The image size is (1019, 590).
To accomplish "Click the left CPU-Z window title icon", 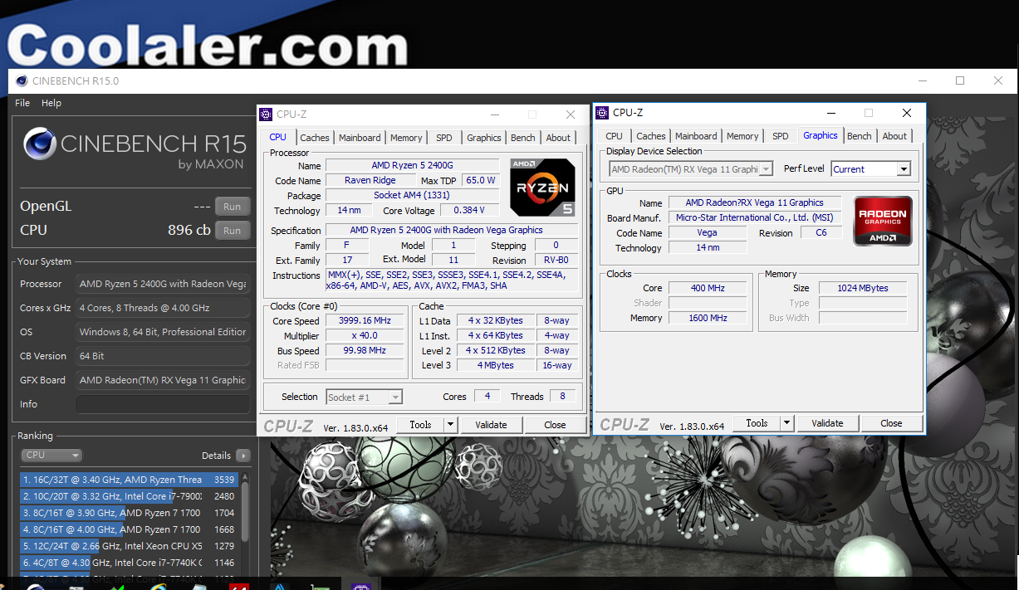I will [x=266, y=115].
